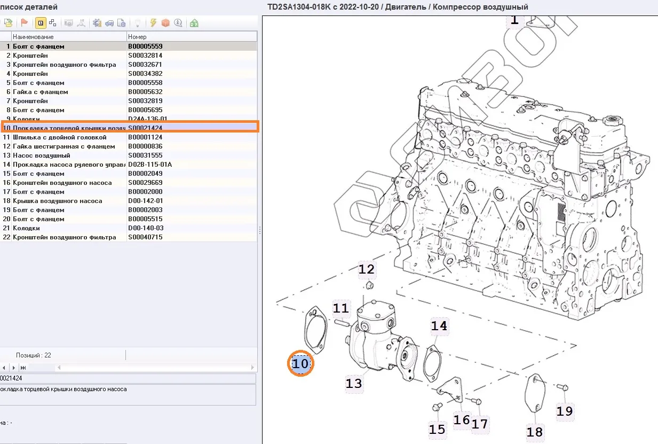Click callout number 14 on the diagram

(439, 326)
